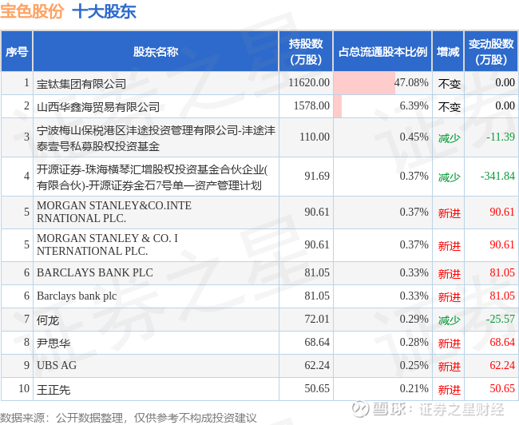Click 减少 in the 宁波梅山保税港区 row
The width and height of the screenshot is (519, 425).
point(450,138)
